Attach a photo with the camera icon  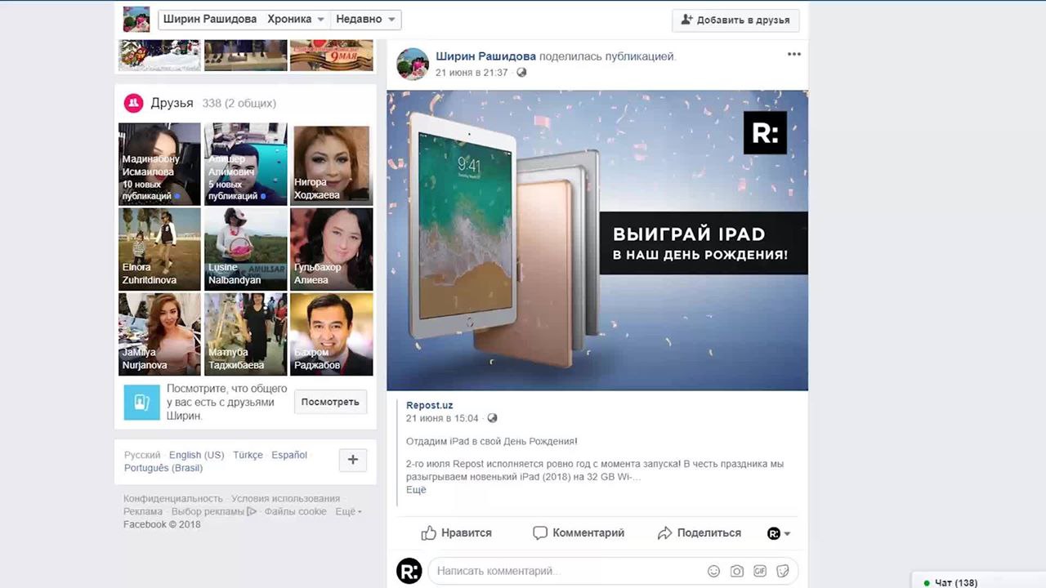[x=736, y=571]
